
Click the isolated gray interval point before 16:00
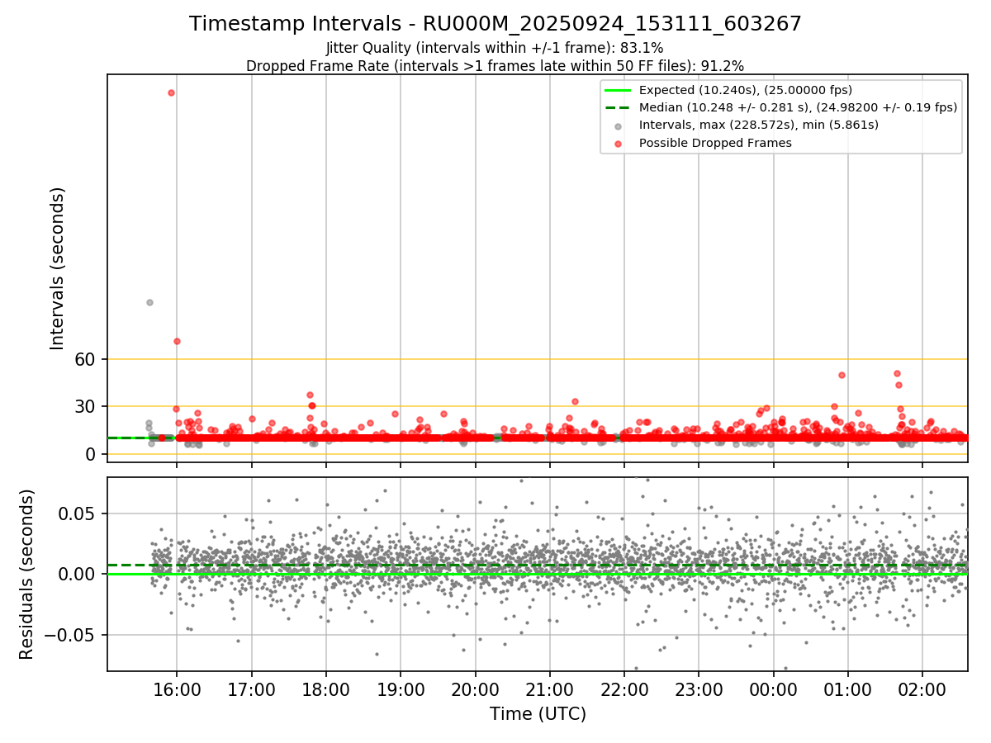tap(149, 302)
